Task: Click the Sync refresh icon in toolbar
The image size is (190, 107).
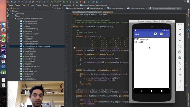Action: click(15, 2)
